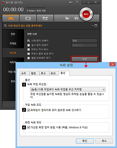The image size is (117, 148).
Task: Click the F12 hotkey field
Action: point(84,41)
